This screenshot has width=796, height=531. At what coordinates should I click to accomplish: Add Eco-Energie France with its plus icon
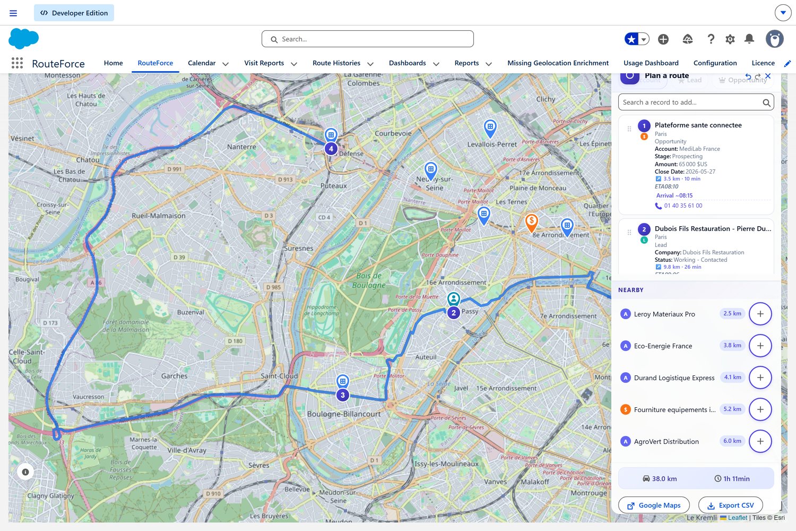tap(760, 345)
